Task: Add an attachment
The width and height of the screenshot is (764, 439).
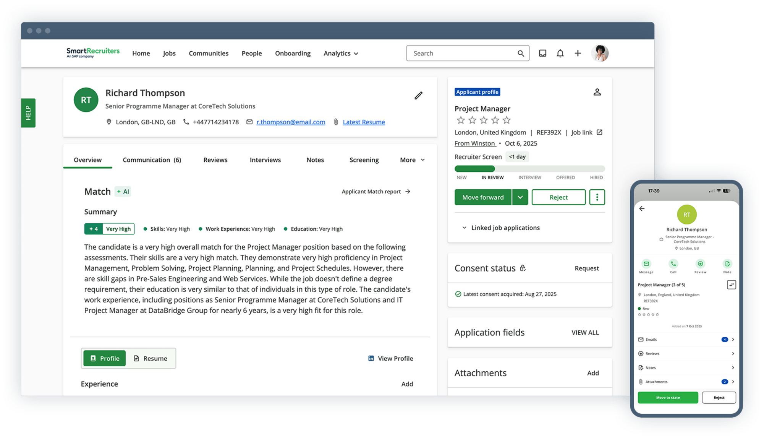Action: pos(593,373)
